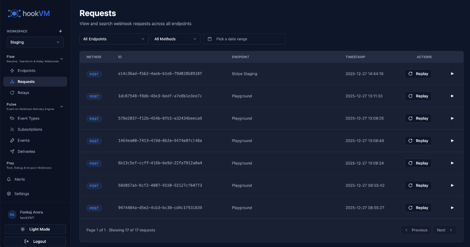
Task: Open the All Endpoints filter dropdown
Action: coord(114,39)
